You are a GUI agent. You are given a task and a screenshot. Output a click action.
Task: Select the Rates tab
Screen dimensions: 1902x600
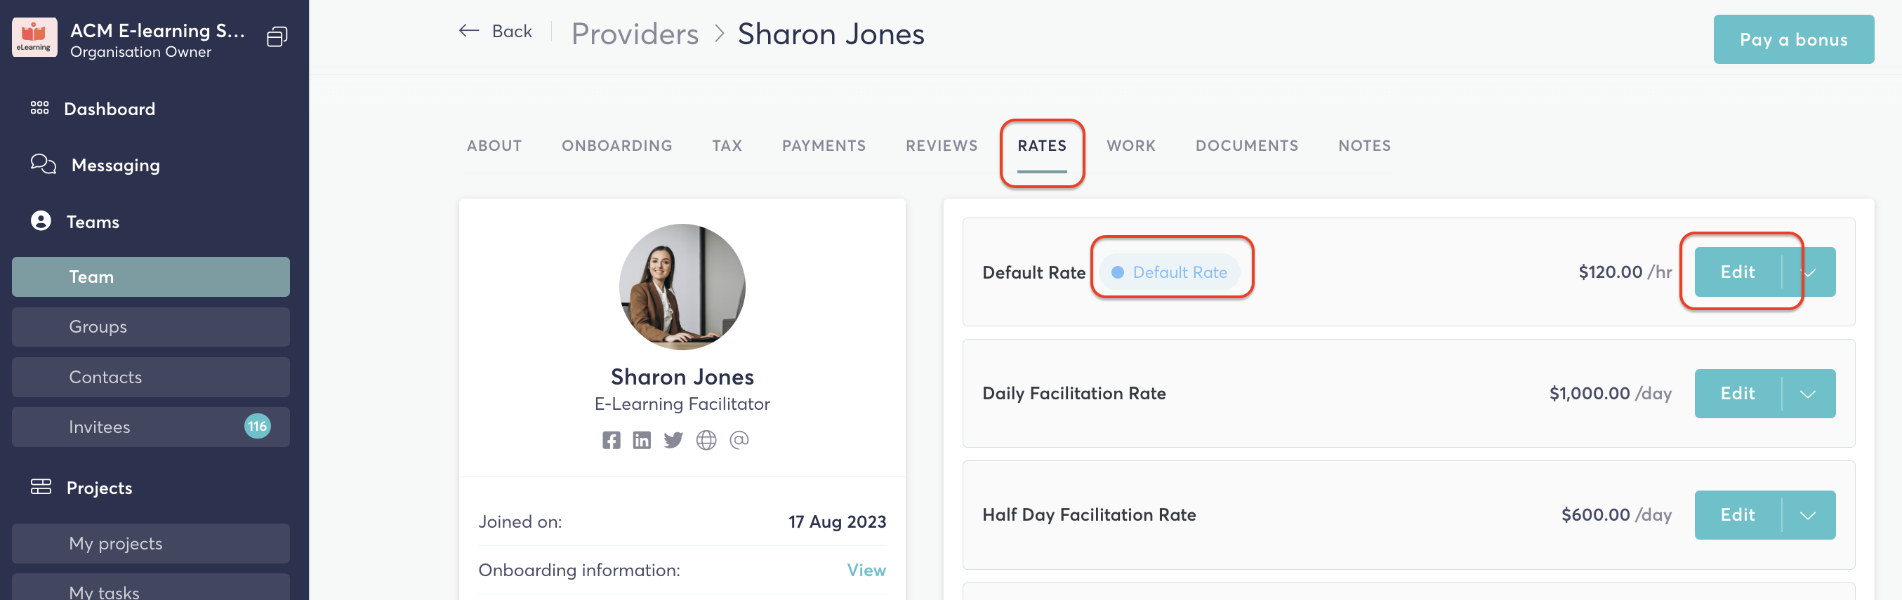coord(1041,145)
